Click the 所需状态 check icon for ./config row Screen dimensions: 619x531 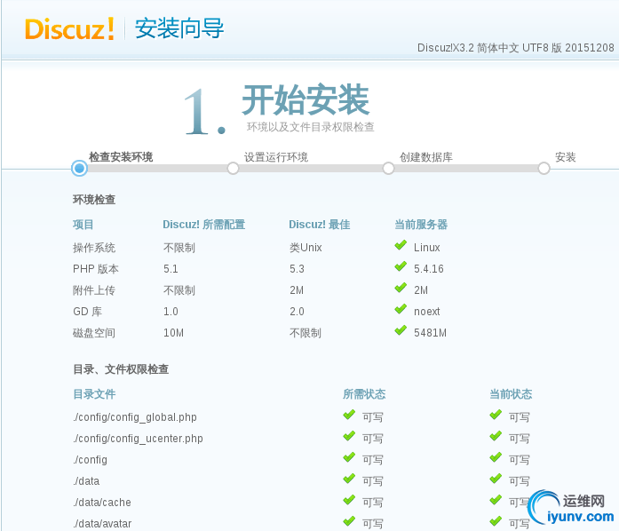[349, 457]
